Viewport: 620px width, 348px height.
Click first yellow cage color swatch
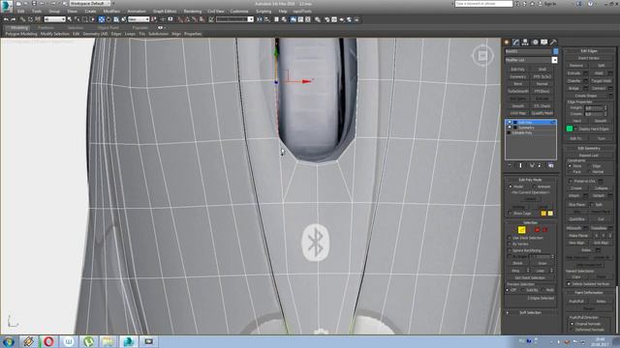click(543, 214)
